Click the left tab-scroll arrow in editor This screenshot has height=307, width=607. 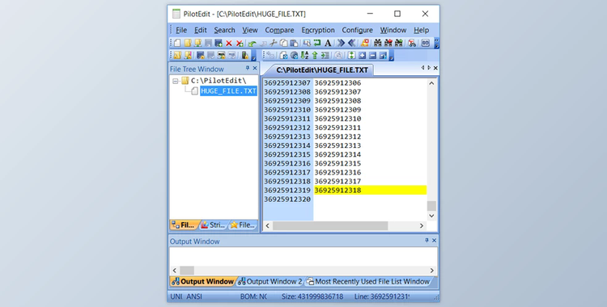point(422,68)
